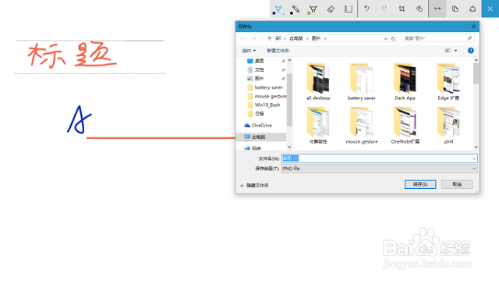Select the OneNote扩展 folder
The width and height of the screenshot is (499, 281).
click(405, 126)
